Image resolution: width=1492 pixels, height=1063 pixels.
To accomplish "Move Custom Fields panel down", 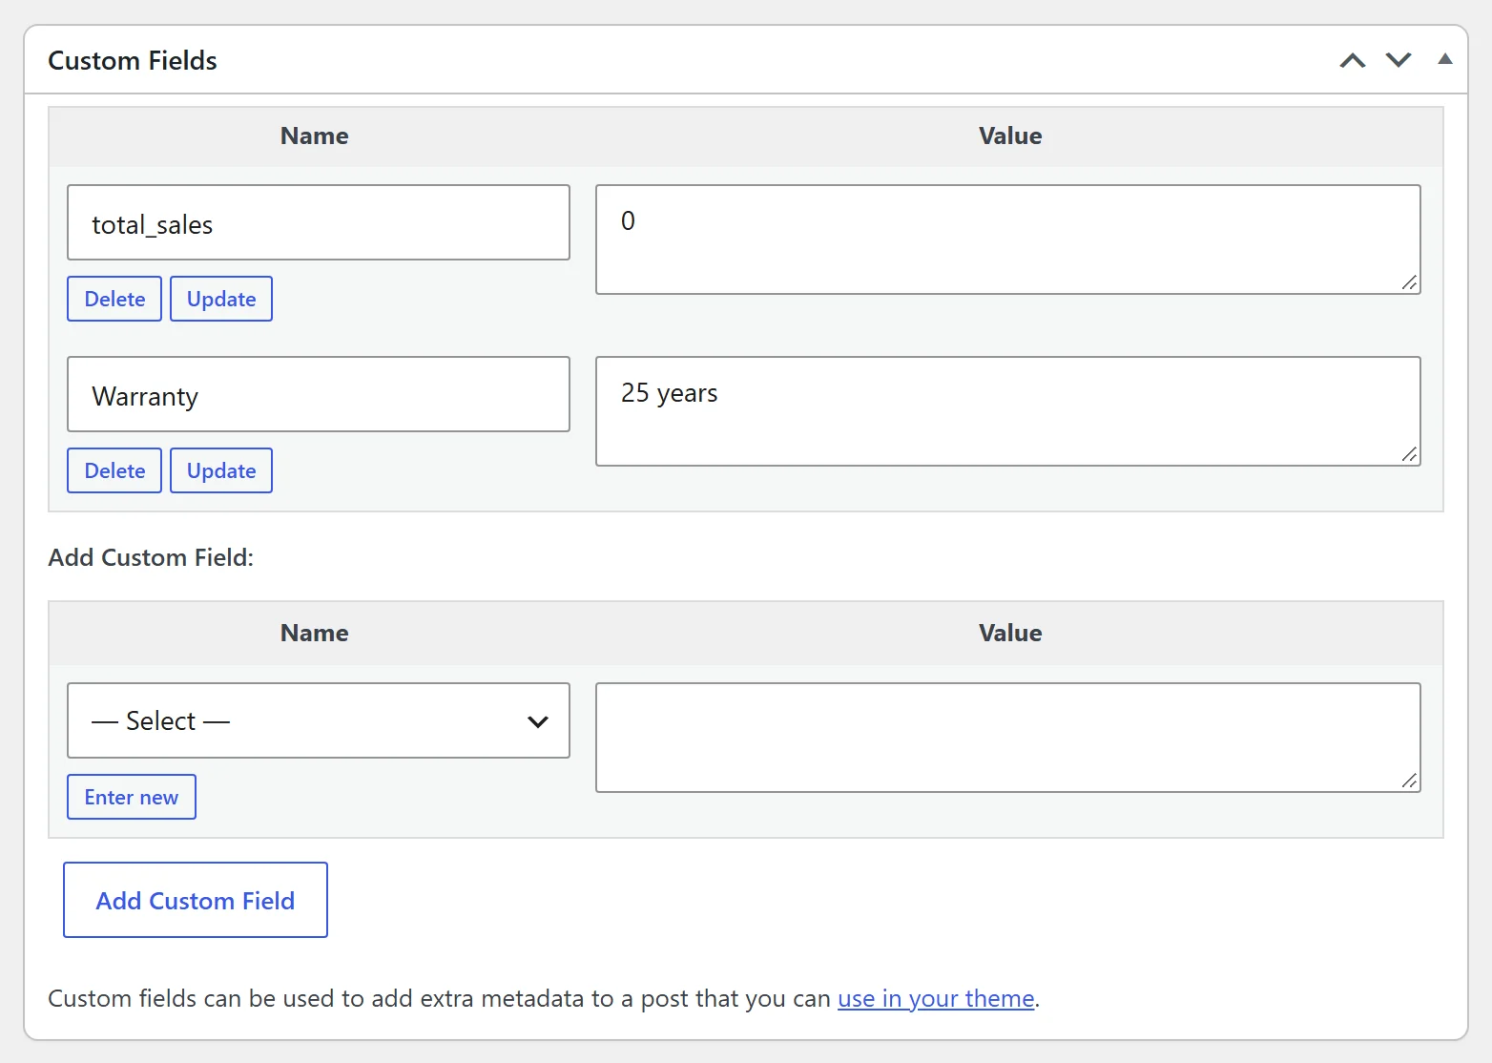I will [1399, 60].
